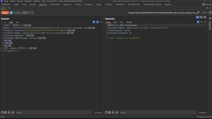Click the '"Path /admin is blocked"' response body

(124, 38)
